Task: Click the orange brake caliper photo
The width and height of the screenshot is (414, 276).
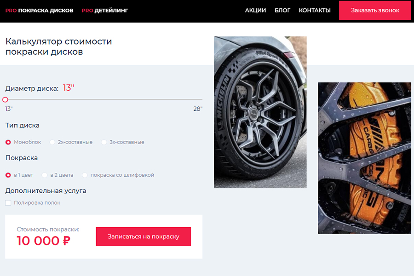Action: (364, 158)
